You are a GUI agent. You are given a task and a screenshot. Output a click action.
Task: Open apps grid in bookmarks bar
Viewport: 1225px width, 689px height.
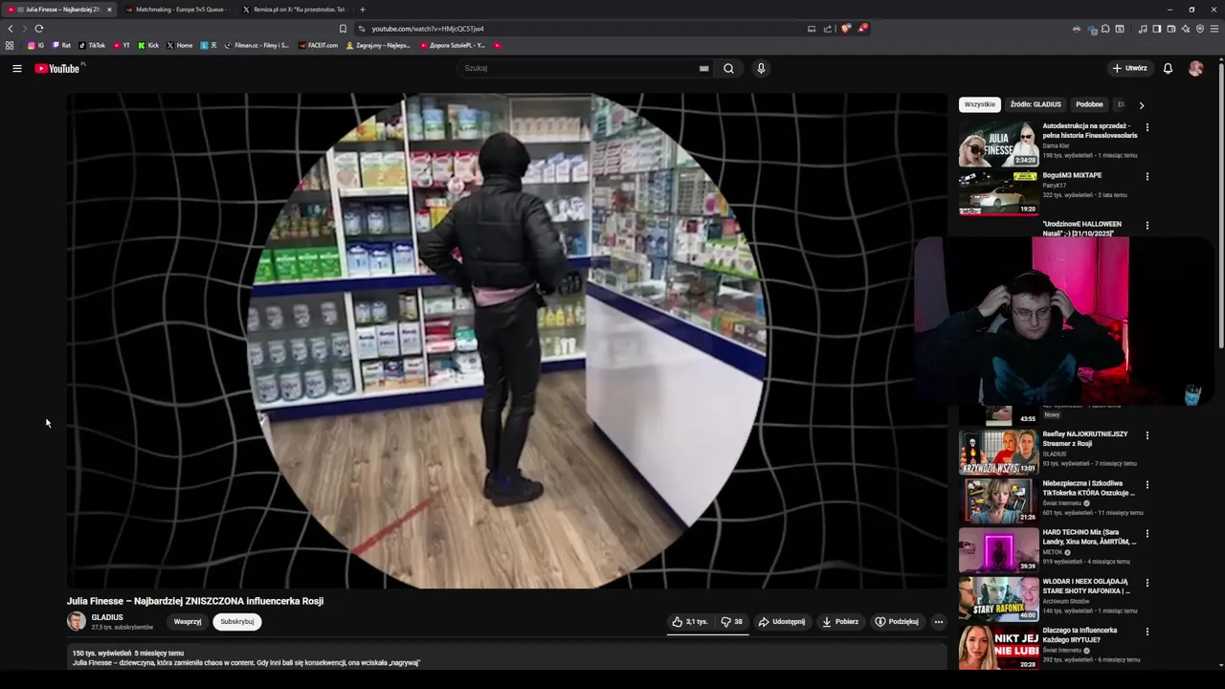click(x=10, y=45)
